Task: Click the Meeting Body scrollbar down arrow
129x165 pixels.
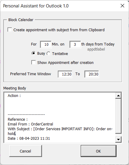Action: coord(118,139)
